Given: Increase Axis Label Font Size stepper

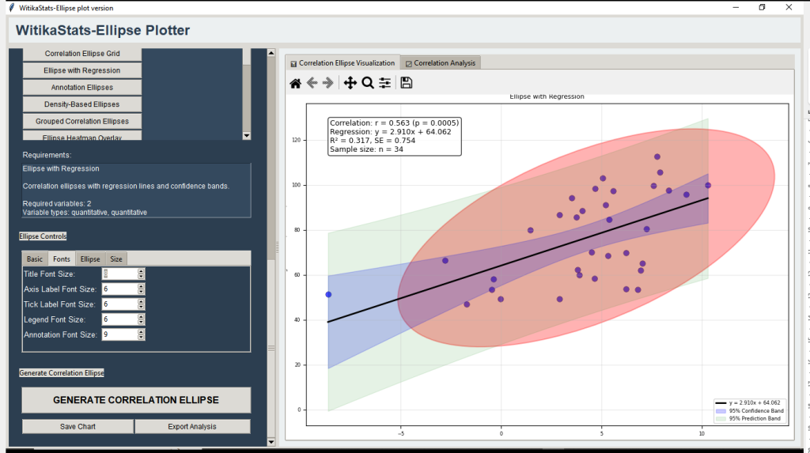Looking at the screenshot, I should click(141, 286).
